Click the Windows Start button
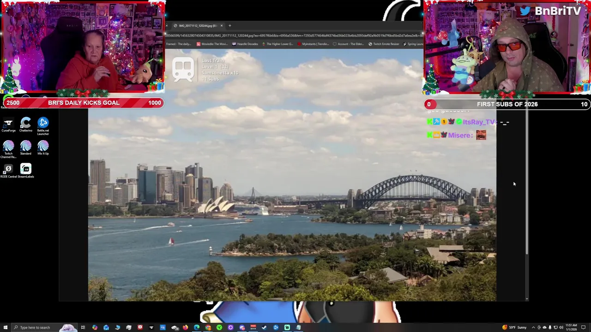Image resolution: width=591 pixels, height=332 pixels. coord(5,327)
